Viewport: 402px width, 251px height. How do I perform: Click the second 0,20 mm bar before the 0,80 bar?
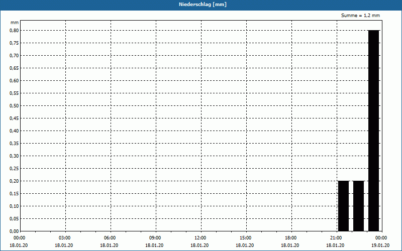[x=358, y=206]
